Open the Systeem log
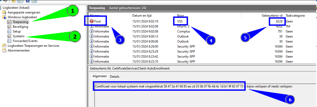317x107 pixels. coord(18,36)
